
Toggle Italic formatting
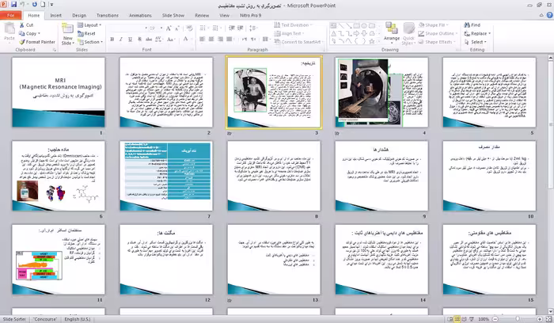click(x=121, y=40)
